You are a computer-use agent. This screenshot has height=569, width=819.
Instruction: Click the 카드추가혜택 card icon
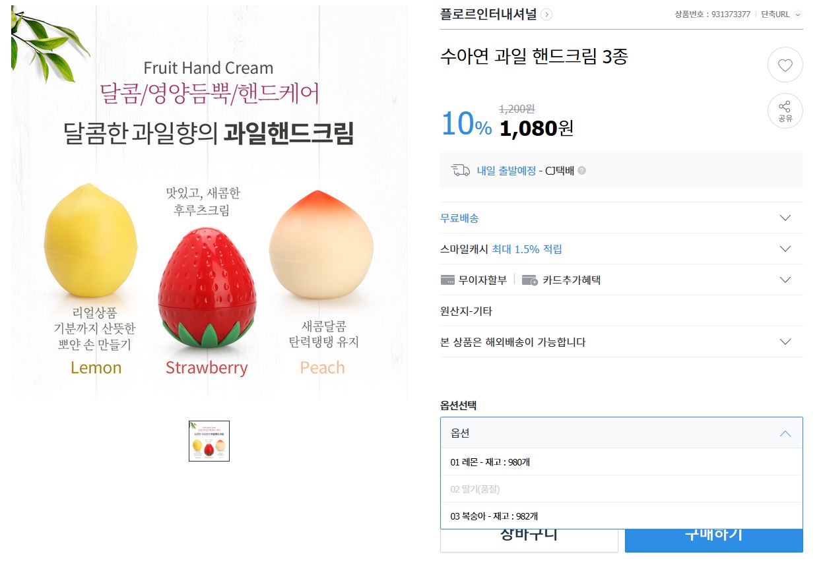pyautogui.click(x=529, y=280)
